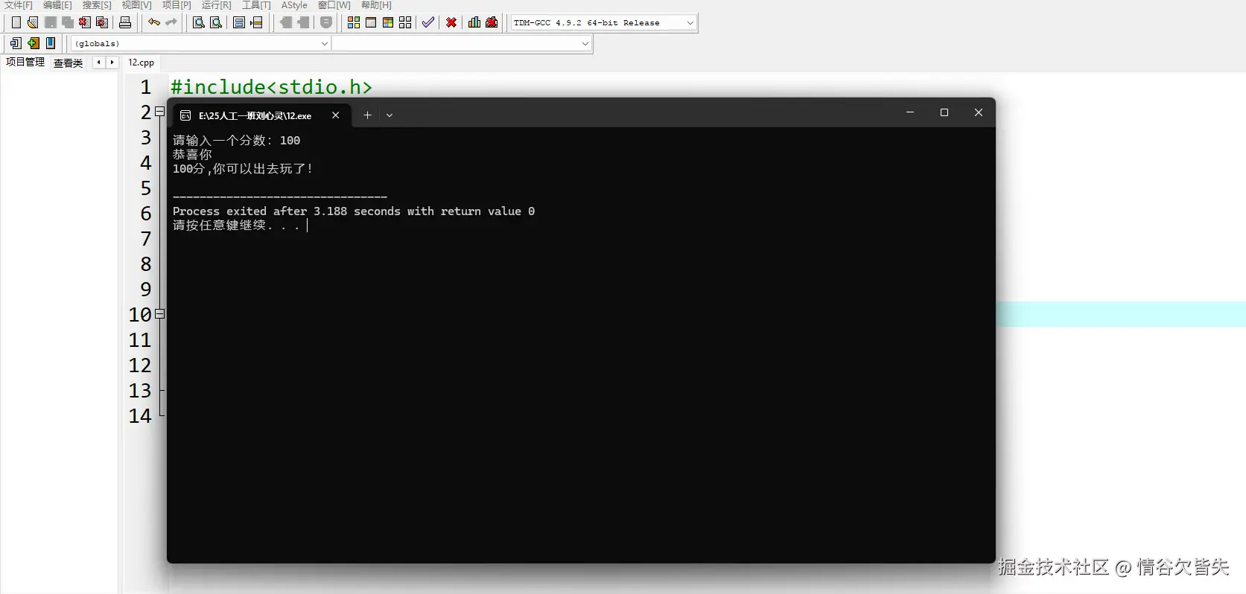Click the #include<stdio.h> code line
This screenshot has height=594, width=1246.
click(x=271, y=87)
